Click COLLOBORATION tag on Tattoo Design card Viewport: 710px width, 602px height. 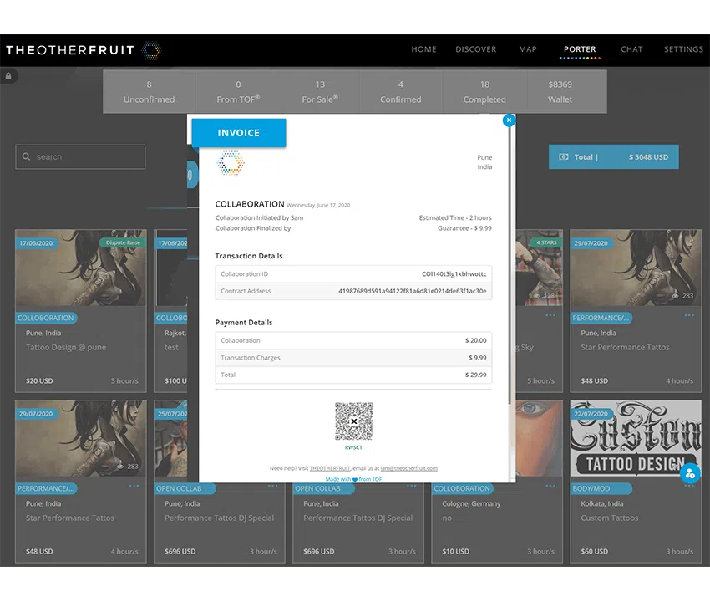(46, 319)
